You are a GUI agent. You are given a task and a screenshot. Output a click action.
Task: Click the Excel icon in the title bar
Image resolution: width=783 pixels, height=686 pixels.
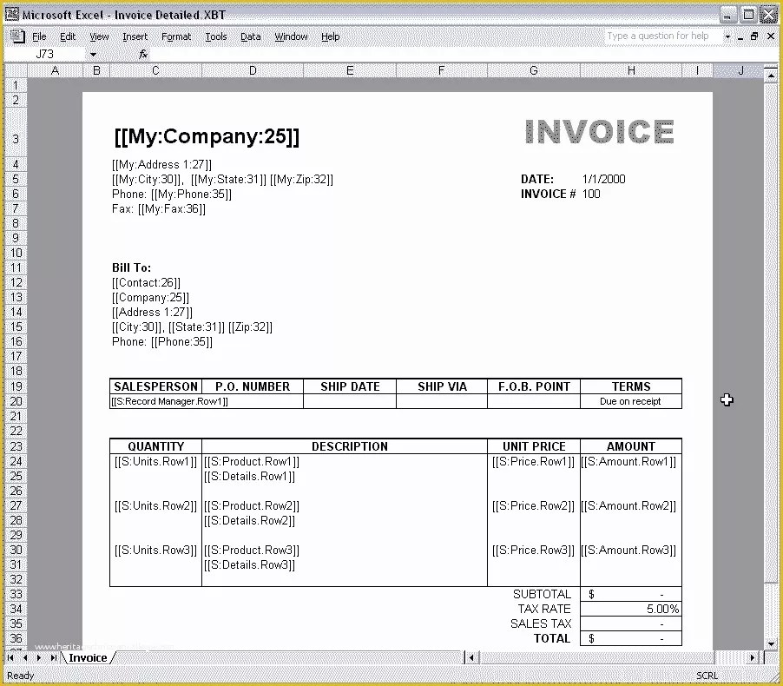10,14
